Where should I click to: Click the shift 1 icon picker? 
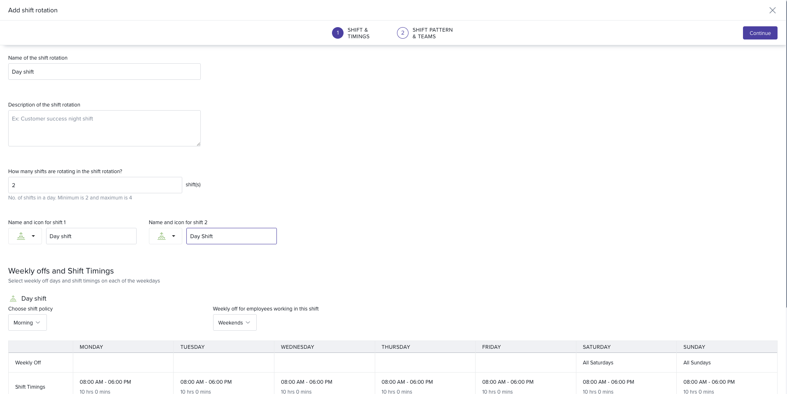(25, 236)
